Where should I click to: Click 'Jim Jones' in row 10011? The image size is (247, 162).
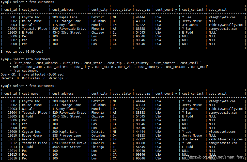[x=190, y=139]
